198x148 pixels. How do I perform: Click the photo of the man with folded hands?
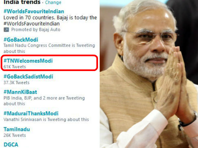[x=149, y=74]
